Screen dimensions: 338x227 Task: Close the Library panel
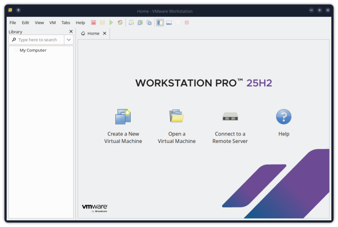71,31
